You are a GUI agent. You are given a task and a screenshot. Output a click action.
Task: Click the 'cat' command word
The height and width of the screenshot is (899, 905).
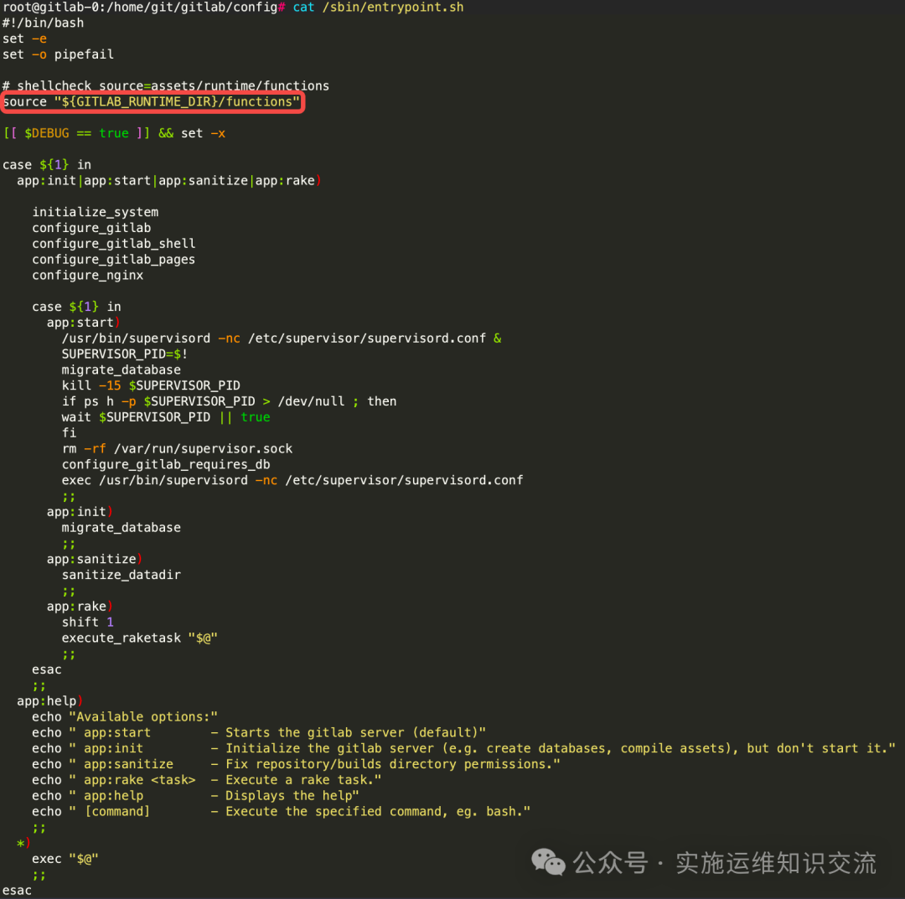click(x=303, y=8)
